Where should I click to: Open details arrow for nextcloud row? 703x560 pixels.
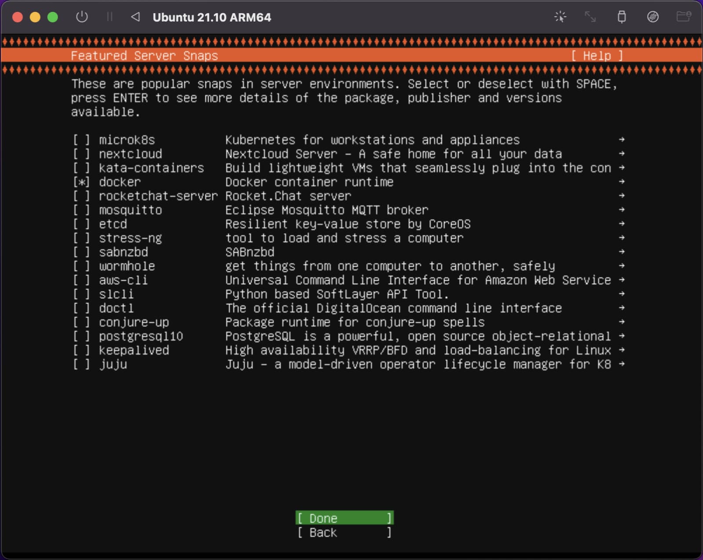[621, 154]
